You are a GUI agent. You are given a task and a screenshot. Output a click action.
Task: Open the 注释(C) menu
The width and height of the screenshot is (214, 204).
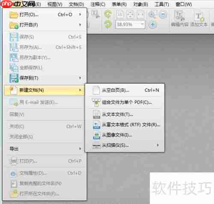(98, 5)
